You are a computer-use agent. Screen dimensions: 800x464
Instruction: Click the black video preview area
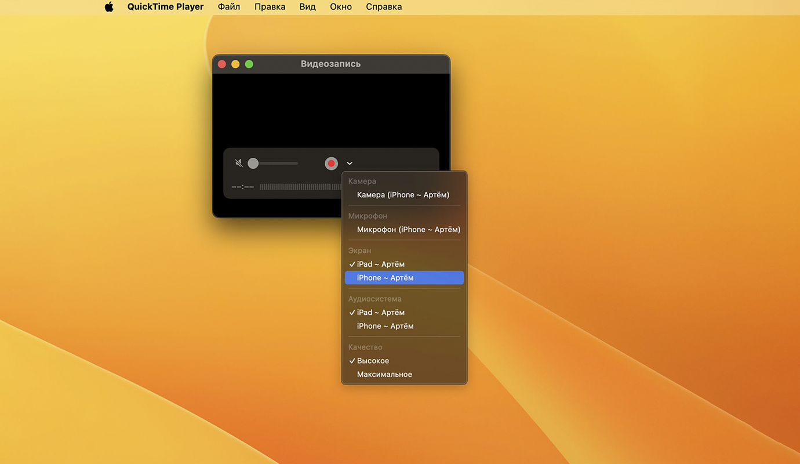331,110
